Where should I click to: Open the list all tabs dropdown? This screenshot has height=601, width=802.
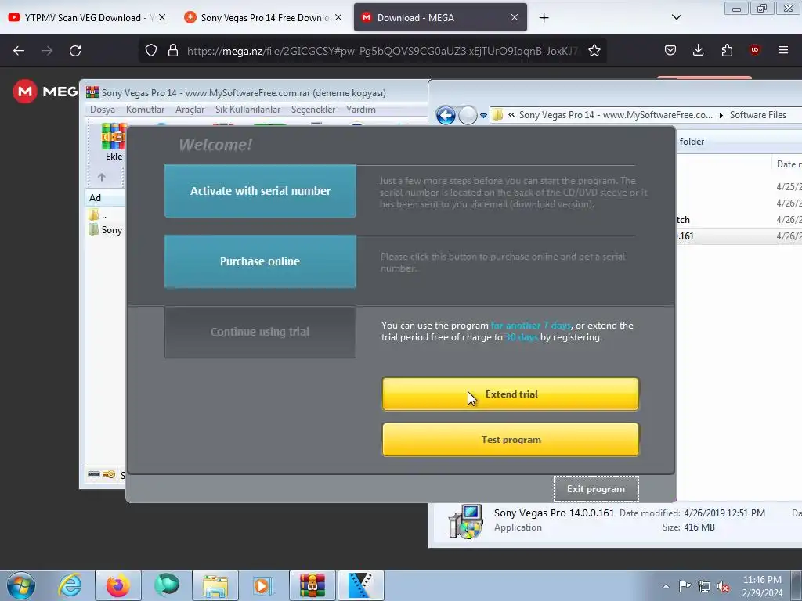pyautogui.click(x=676, y=17)
